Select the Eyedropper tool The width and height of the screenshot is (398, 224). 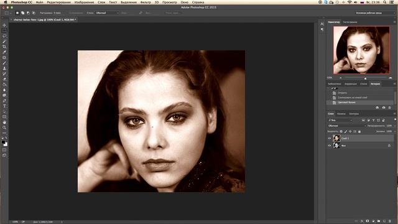pyautogui.click(x=4, y=52)
